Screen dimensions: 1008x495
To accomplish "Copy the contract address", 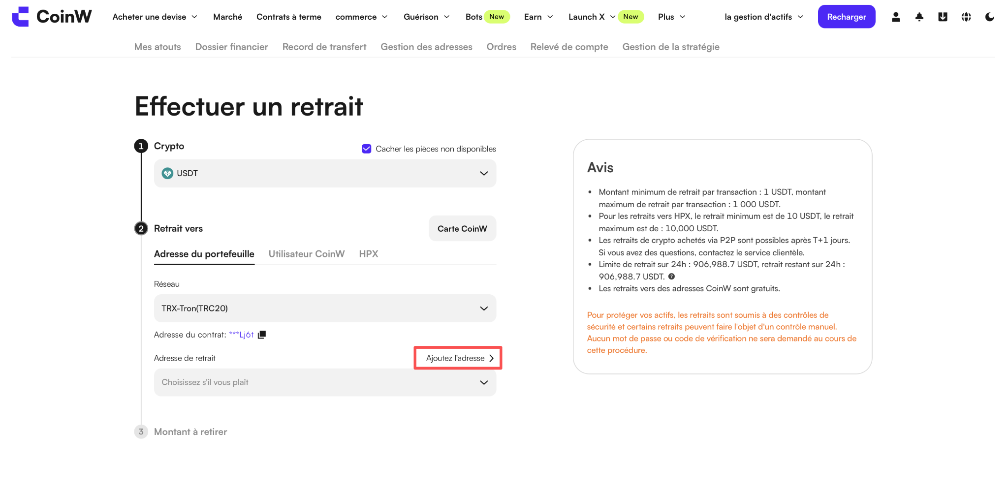I will 262,335.
